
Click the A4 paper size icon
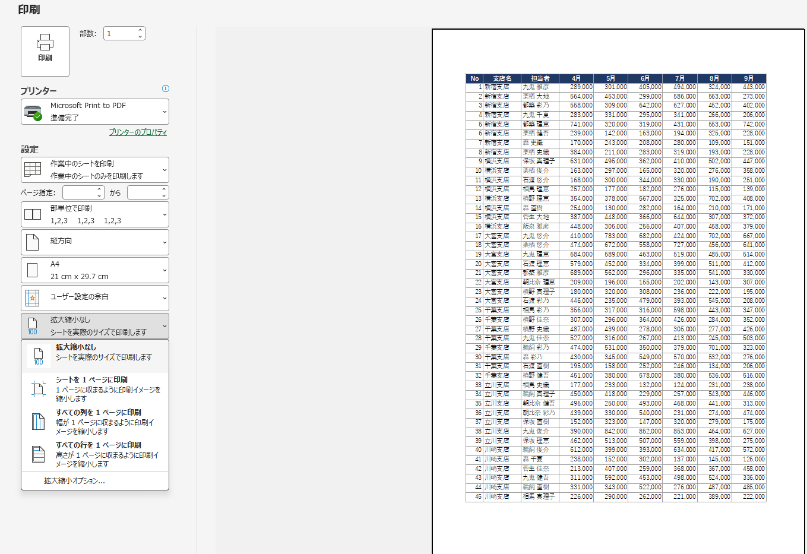[33, 270]
